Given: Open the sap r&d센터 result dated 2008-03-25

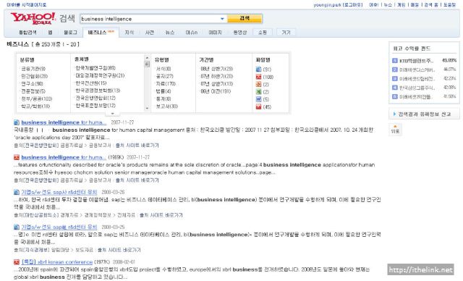Looking at the screenshot, I should pyautogui.click(x=59, y=227).
